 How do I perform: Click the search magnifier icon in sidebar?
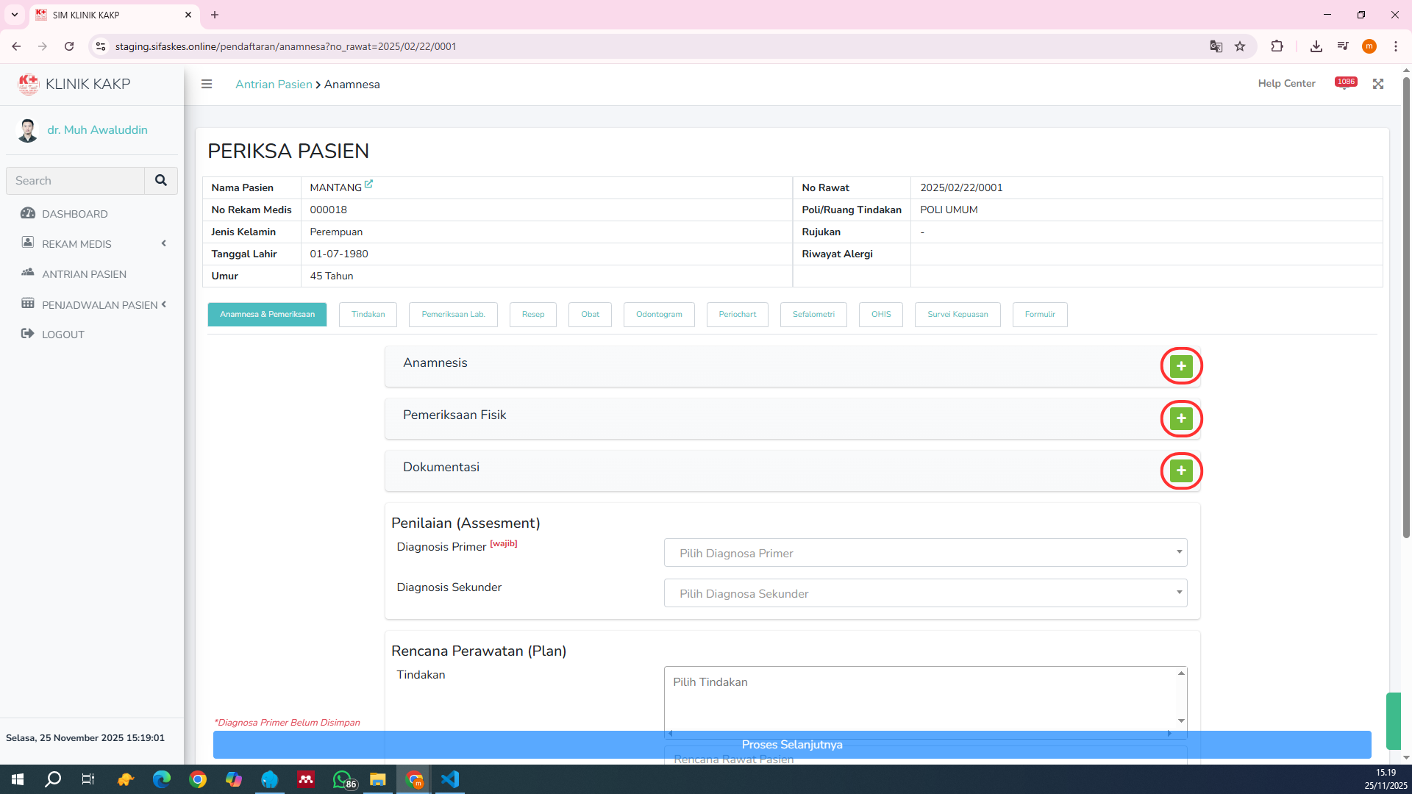coord(160,180)
